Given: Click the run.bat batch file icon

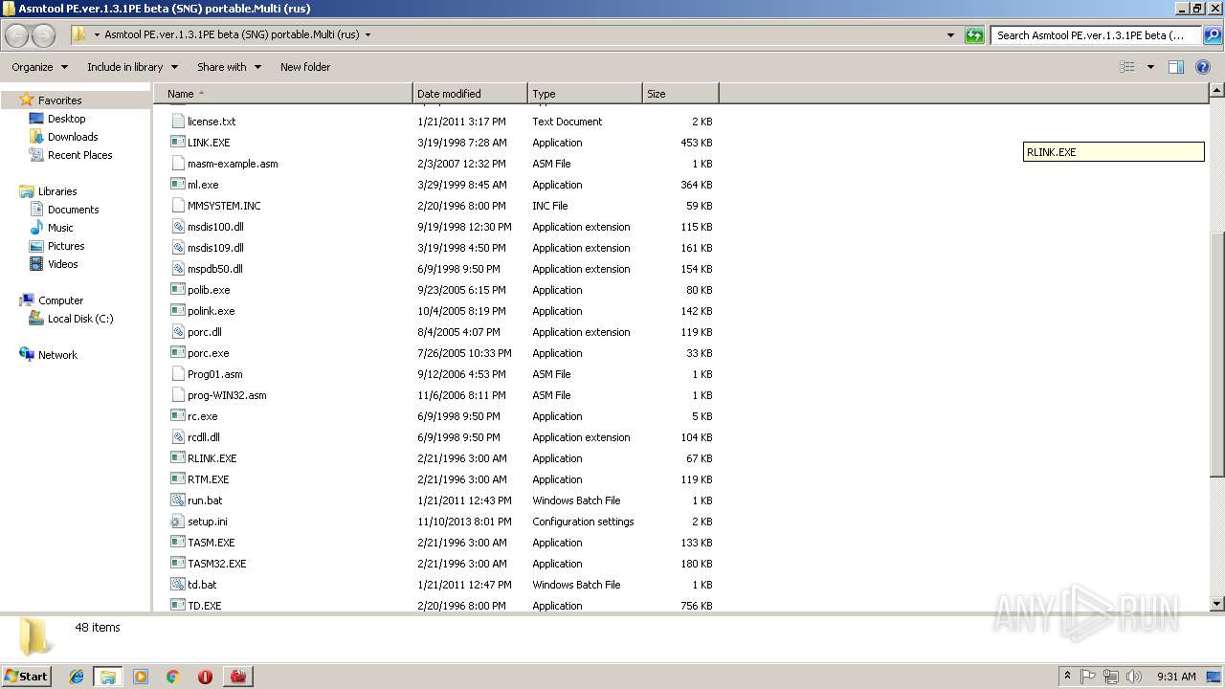Looking at the screenshot, I should click(x=177, y=500).
